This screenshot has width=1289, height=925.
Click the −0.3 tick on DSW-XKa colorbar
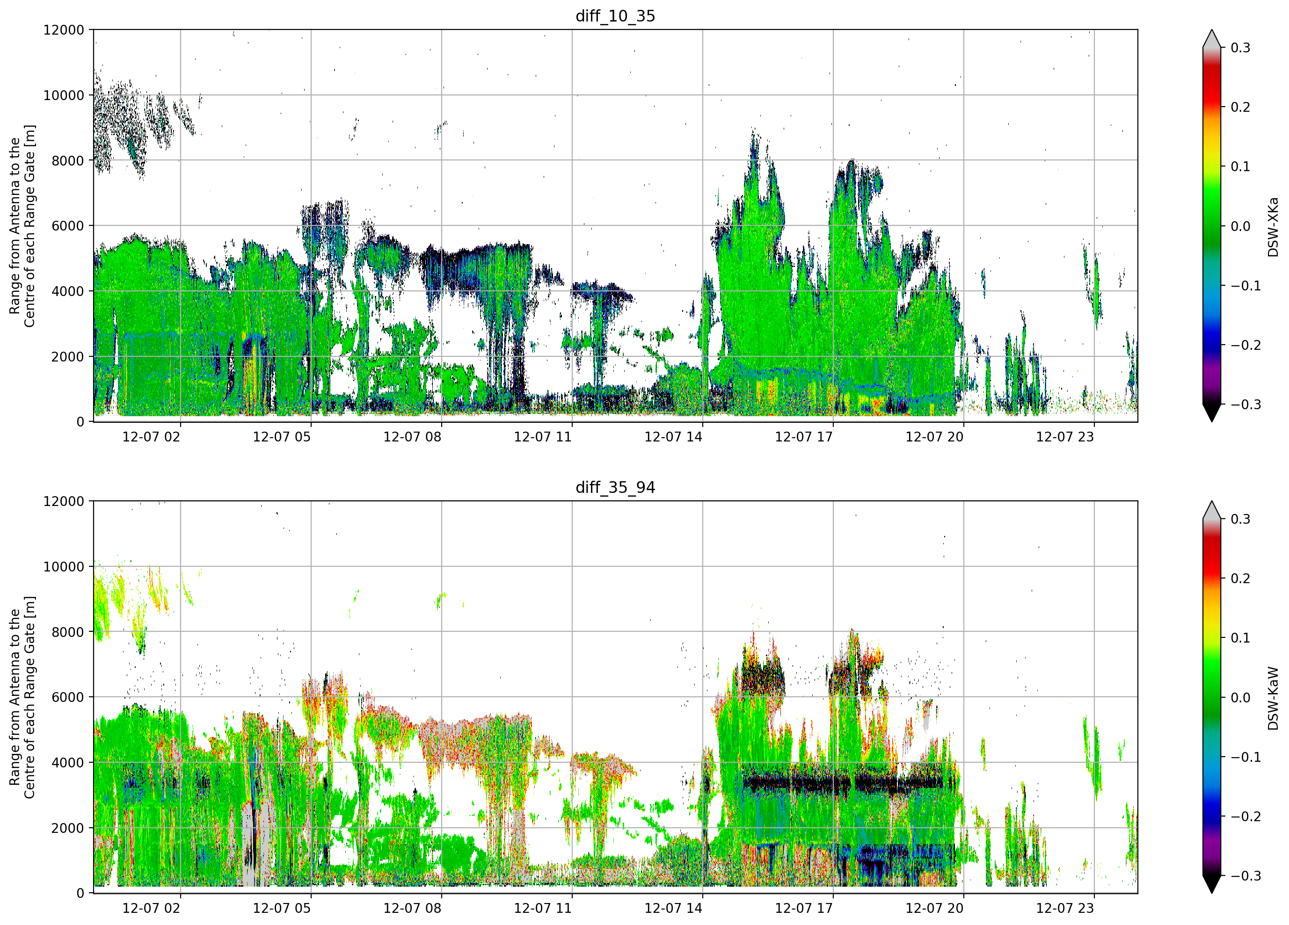1246,405
